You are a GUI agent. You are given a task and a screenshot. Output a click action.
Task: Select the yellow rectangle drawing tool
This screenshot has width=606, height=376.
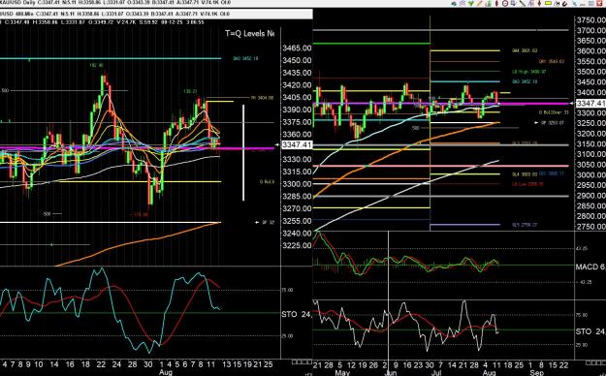pyautogui.click(x=548, y=3)
